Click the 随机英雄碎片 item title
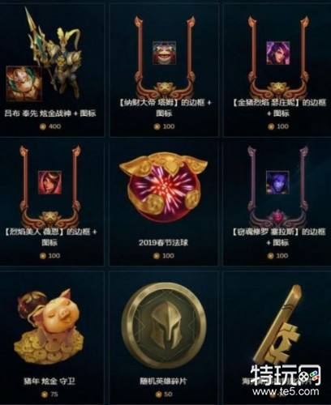This screenshot has width=331, height=405. (x=163, y=381)
